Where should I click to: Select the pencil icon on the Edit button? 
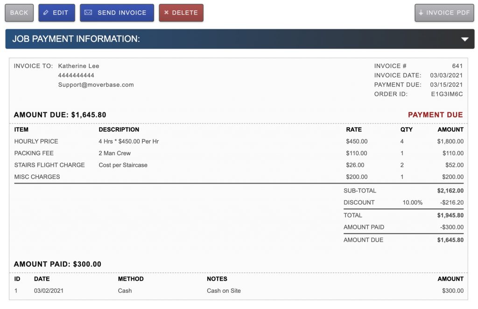[x=45, y=13]
